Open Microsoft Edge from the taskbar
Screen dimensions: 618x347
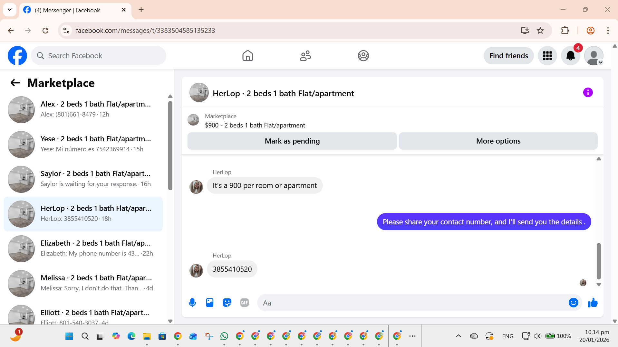[131, 336]
